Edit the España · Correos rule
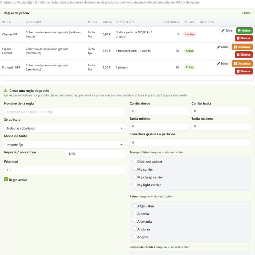The image size is (255, 255). [223, 47]
